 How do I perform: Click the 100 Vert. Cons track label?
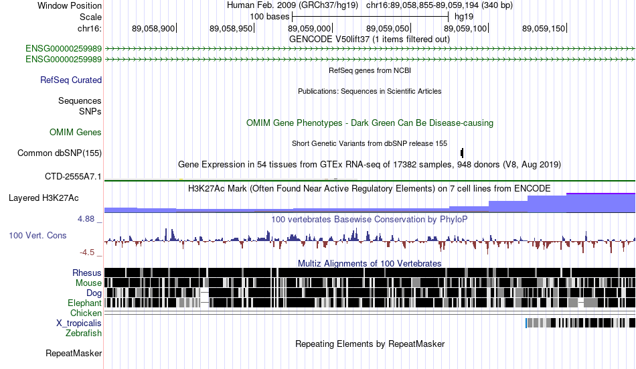click(x=37, y=236)
